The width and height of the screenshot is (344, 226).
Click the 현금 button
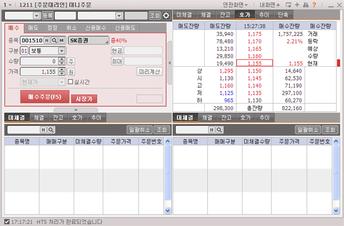click(117, 51)
